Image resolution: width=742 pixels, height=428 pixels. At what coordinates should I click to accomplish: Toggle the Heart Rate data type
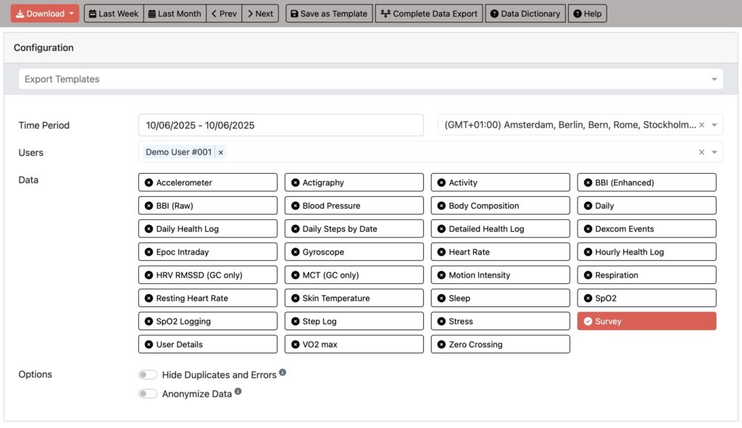[x=500, y=252]
